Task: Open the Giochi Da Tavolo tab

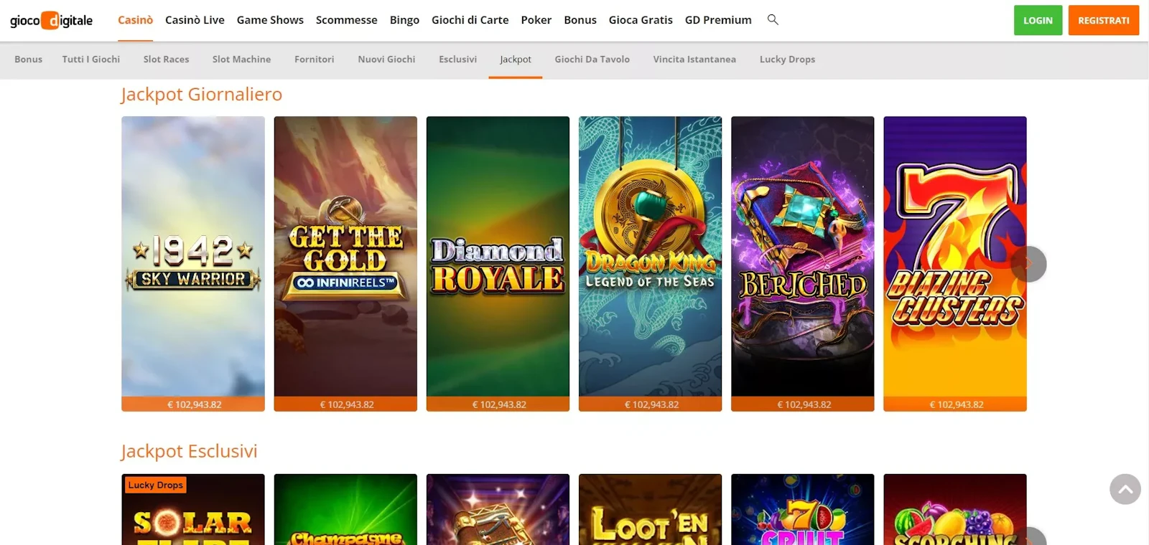Action: pos(592,60)
